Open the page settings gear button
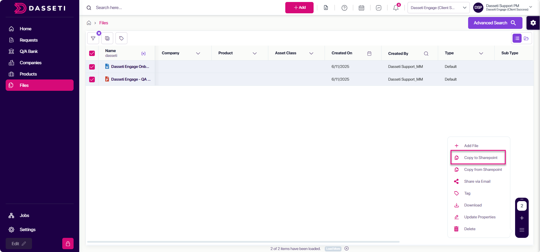 pos(533,23)
